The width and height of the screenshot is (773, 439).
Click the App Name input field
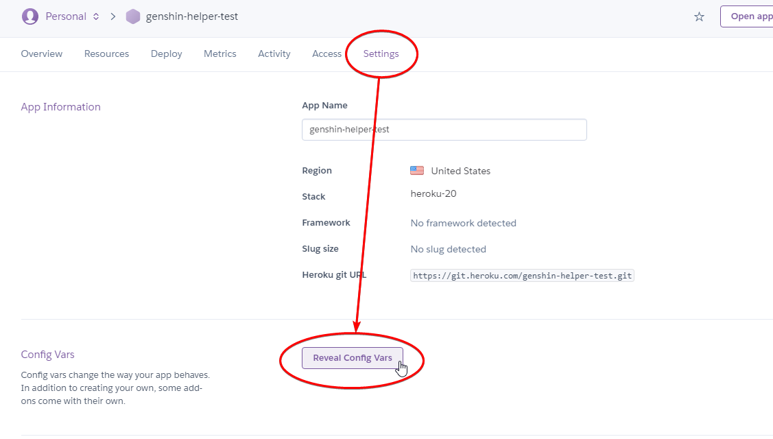444,130
